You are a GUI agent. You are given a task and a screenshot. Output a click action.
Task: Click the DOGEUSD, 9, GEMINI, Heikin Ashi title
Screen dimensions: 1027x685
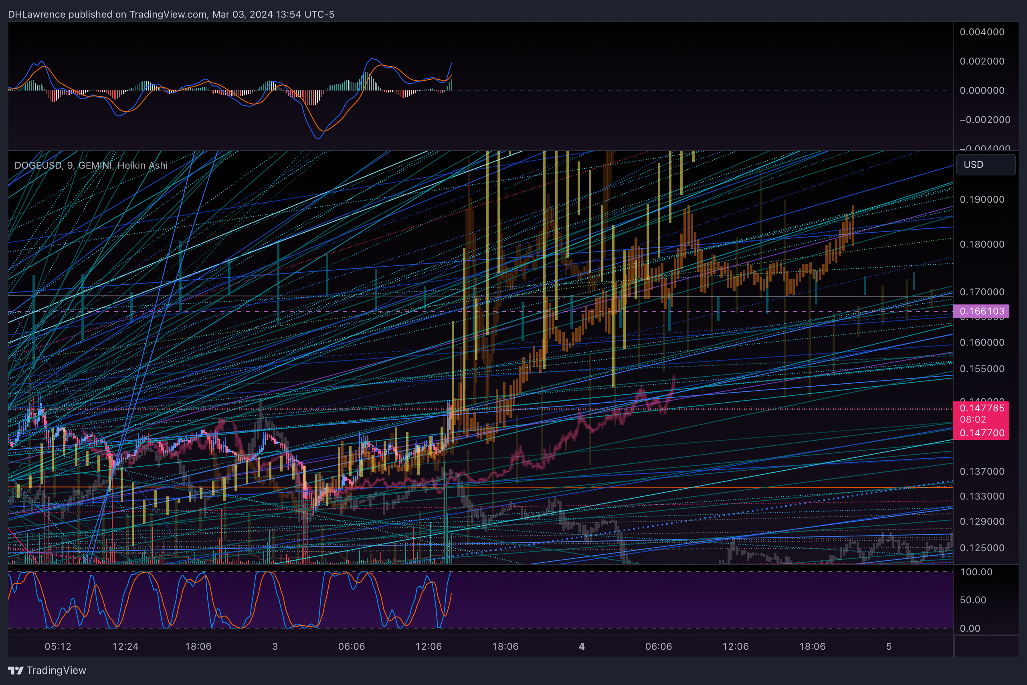tap(91, 165)
